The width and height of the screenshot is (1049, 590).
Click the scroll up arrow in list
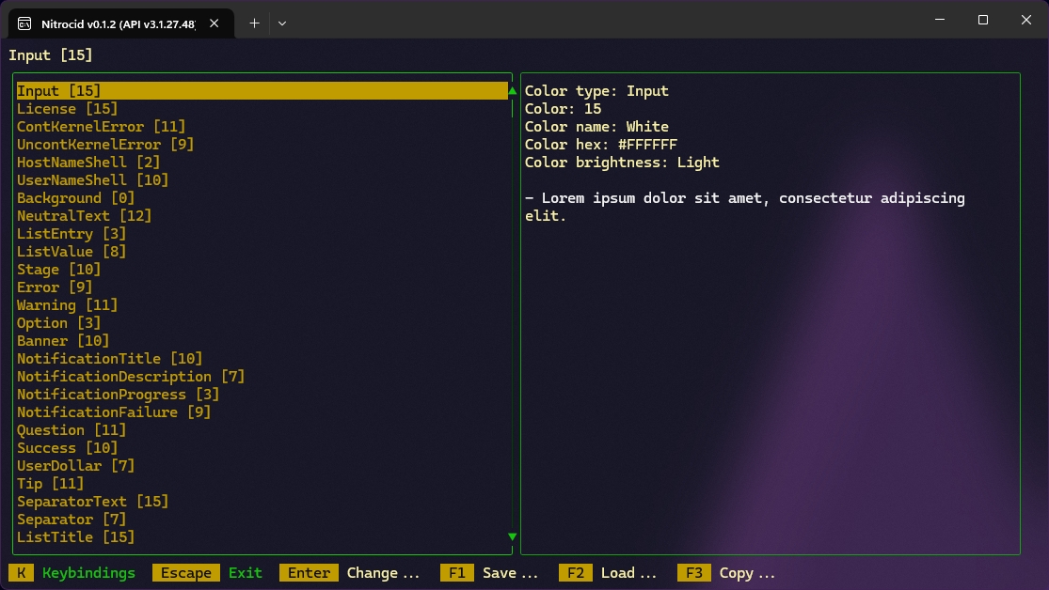(x=513, y=91)
